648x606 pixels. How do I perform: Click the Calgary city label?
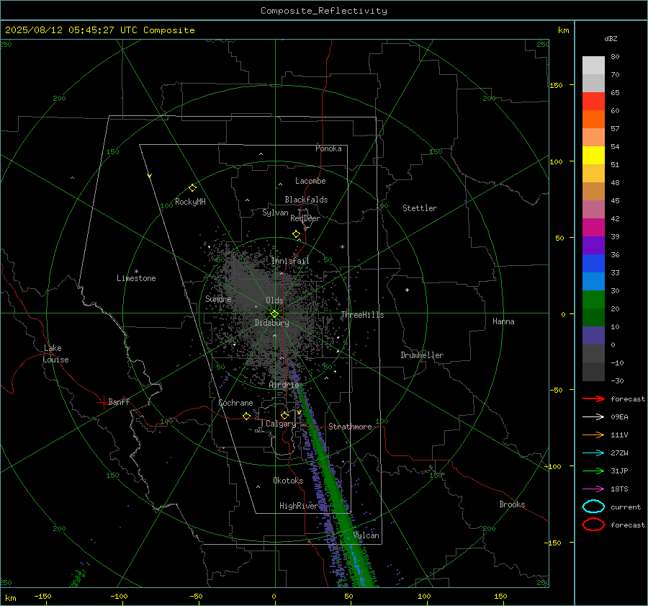(281, 424)
